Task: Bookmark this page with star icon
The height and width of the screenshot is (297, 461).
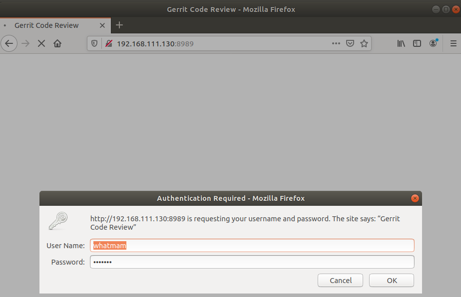Action: click(364, 43)
